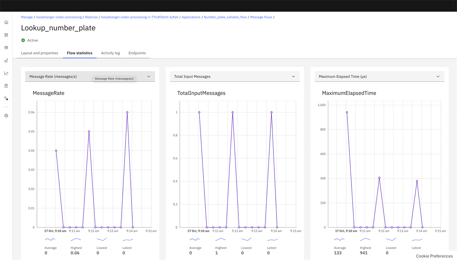
Task: Click the Connections icon in the sidebar
Action: coord(6,98)
